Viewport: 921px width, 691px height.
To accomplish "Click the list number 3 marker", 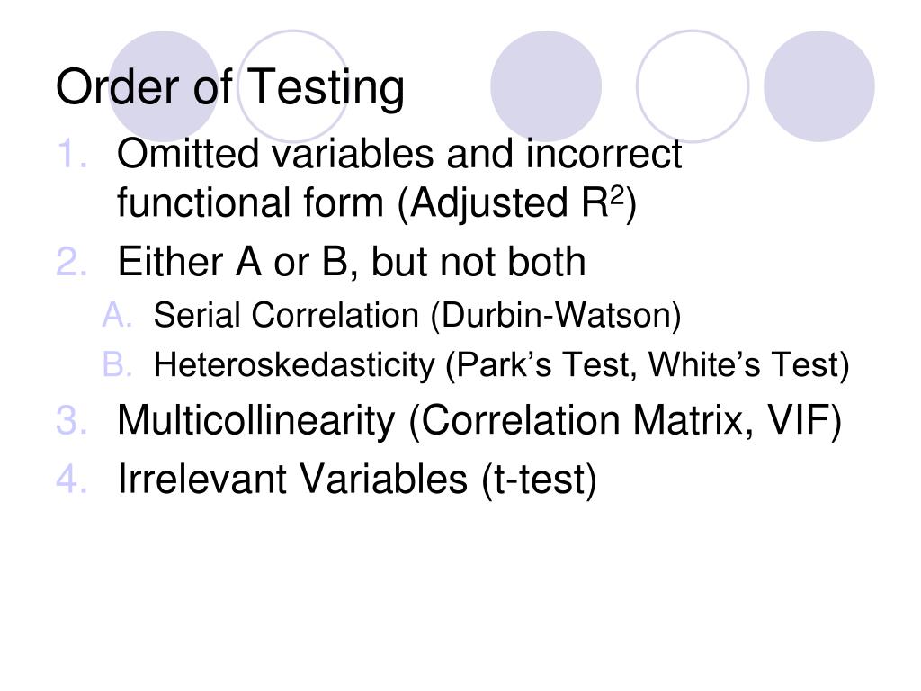I will (x=72, y=420).
